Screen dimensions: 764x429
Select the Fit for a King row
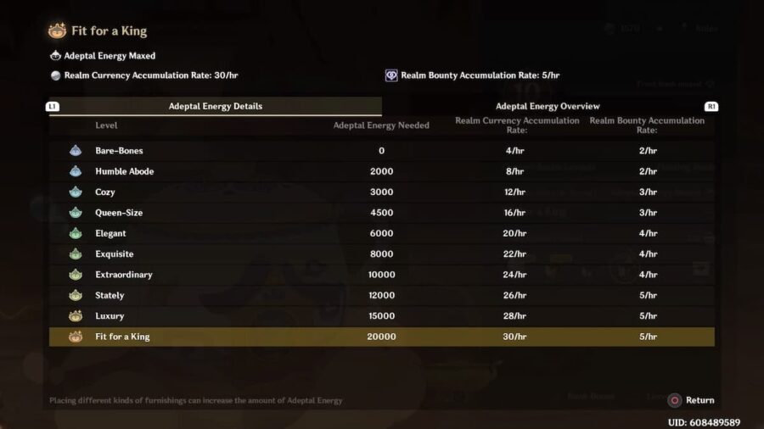coord(381,337)
